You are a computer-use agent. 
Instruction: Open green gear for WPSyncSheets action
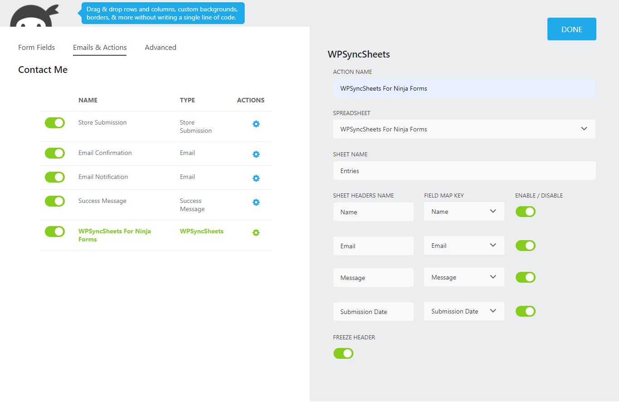coord(256,233)
